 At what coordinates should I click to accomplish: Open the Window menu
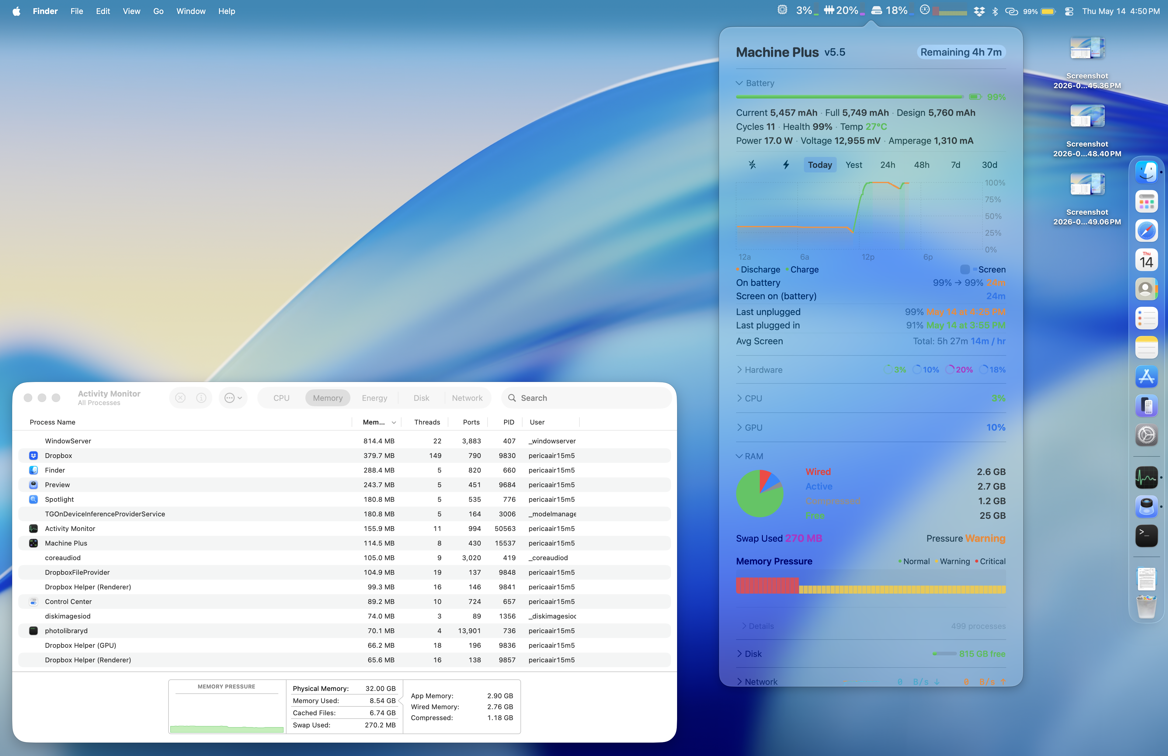pos(191,11)
